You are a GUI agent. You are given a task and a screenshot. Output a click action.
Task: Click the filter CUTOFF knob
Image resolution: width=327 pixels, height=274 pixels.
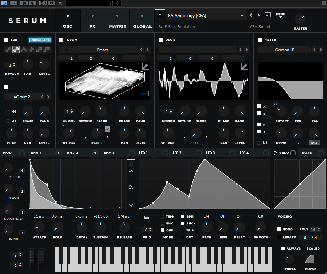281,111
